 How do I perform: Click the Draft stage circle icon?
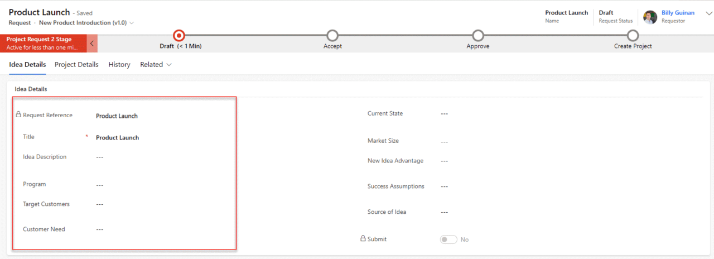pos(178,36)
